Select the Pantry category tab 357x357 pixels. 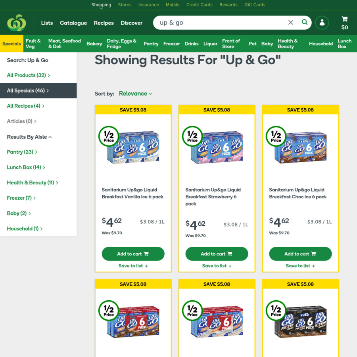[151, 44]
